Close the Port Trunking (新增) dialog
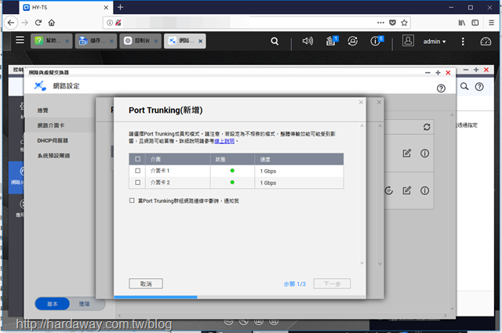 tap(361, 102)
